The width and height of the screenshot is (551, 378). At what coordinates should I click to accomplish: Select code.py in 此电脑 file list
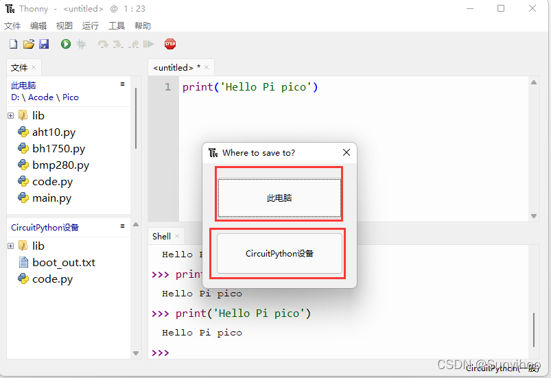tap(52, 181)
